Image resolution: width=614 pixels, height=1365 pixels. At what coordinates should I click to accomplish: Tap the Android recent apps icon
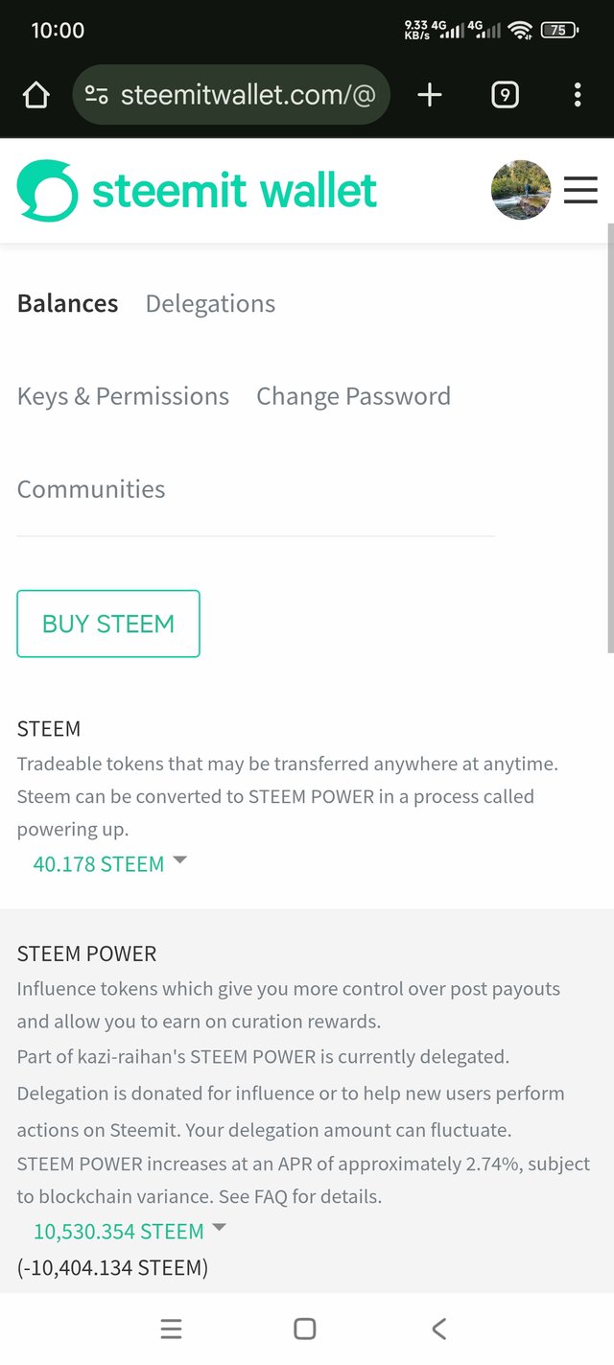point(171,1329)
